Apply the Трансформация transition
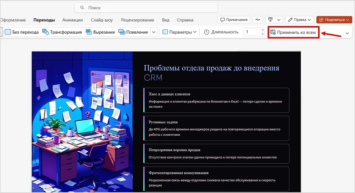The width and height of the screenshot is (355, 193). pyautogui.click(x=62, y=32)
